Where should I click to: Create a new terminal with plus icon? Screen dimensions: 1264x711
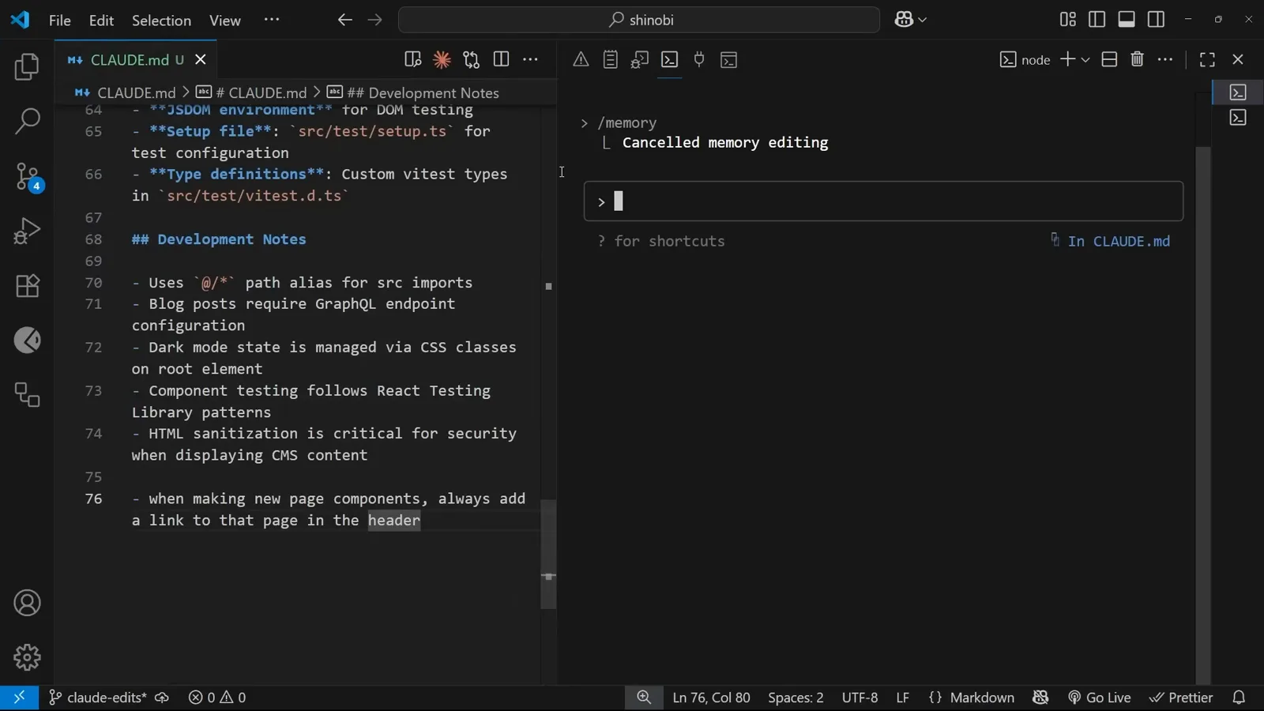click(1067, 59)
